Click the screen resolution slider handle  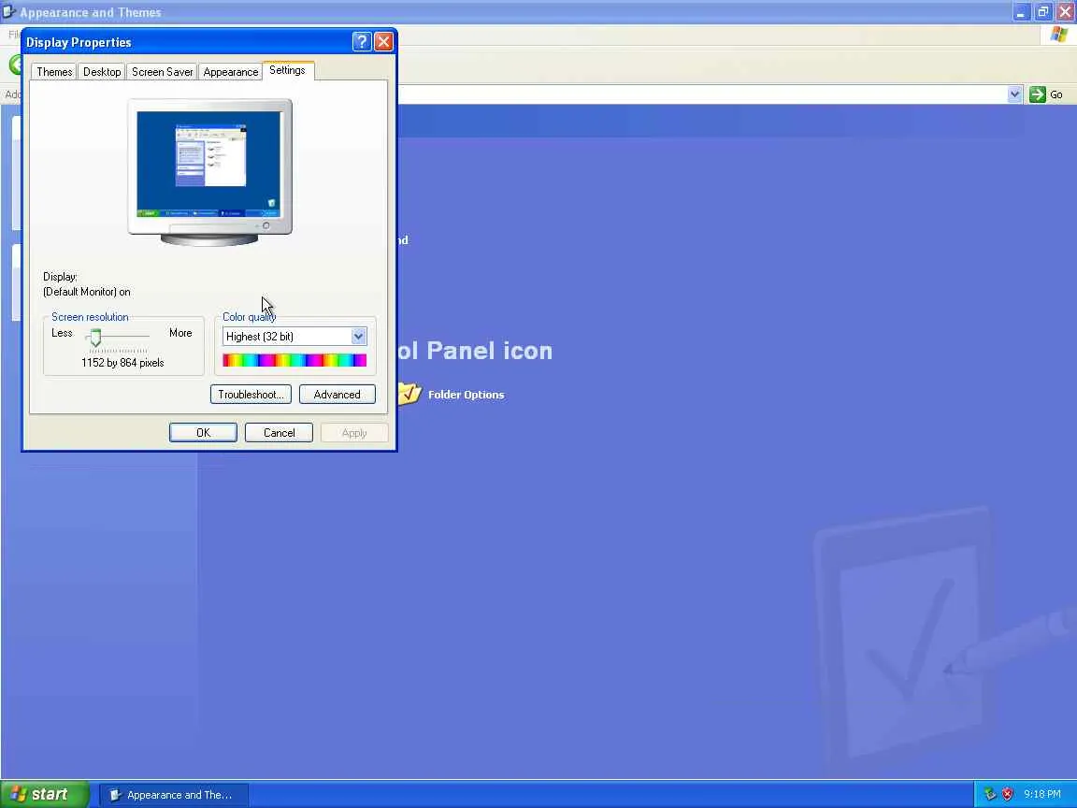tap(95, 337)
